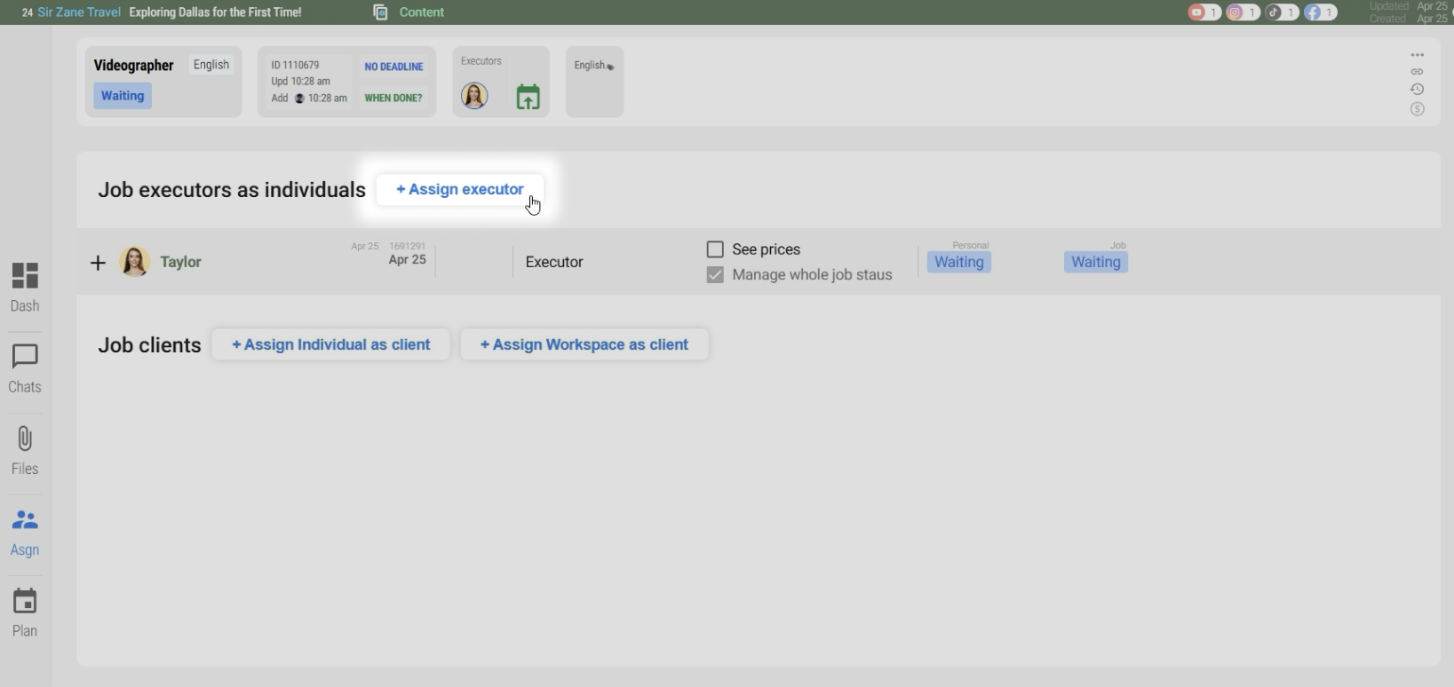Click the history clock icon
The image size is (1454, 687).
1418,90
